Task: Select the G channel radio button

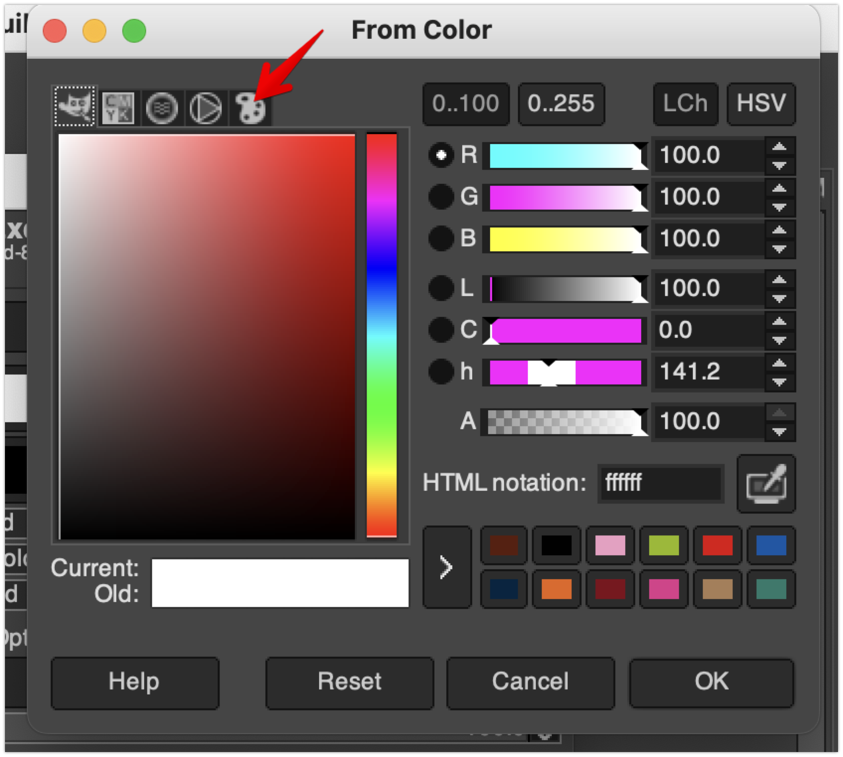Action: tap(441, 197)
